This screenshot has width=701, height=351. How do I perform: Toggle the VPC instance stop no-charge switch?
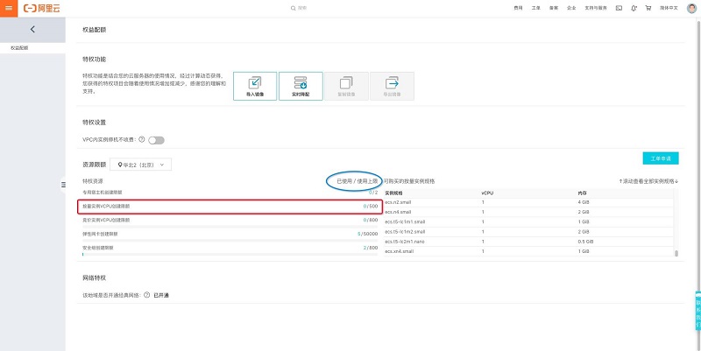[157, 140]
